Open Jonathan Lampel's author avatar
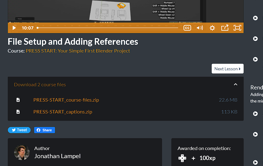The image size is (263, 166). [x=22, y=153]
